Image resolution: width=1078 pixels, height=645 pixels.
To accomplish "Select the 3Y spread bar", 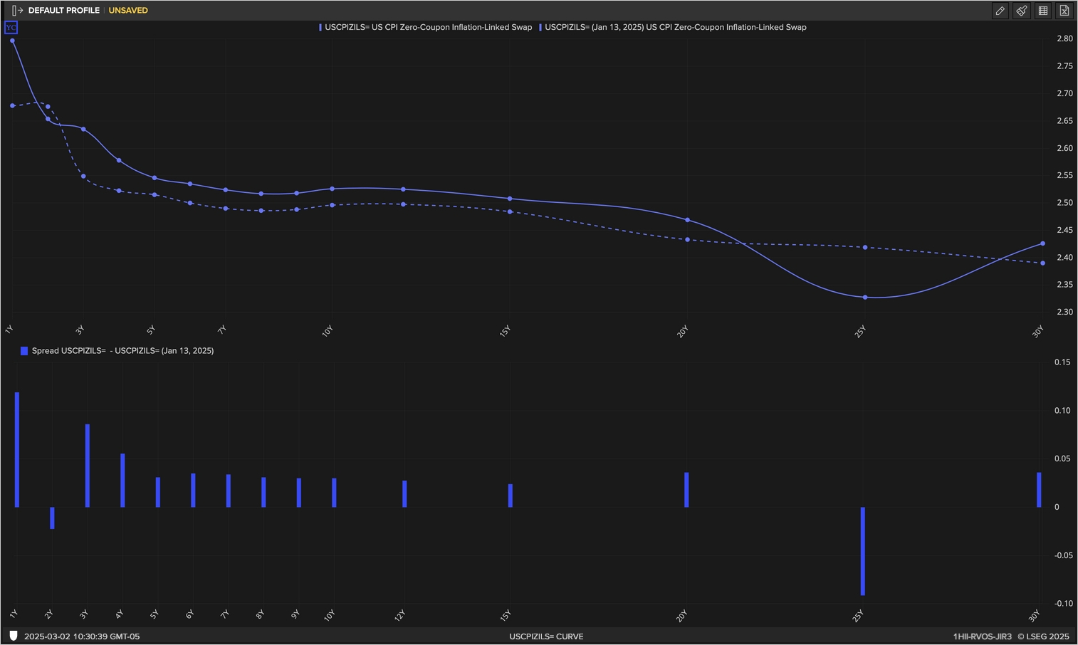I will pos(88,466).
